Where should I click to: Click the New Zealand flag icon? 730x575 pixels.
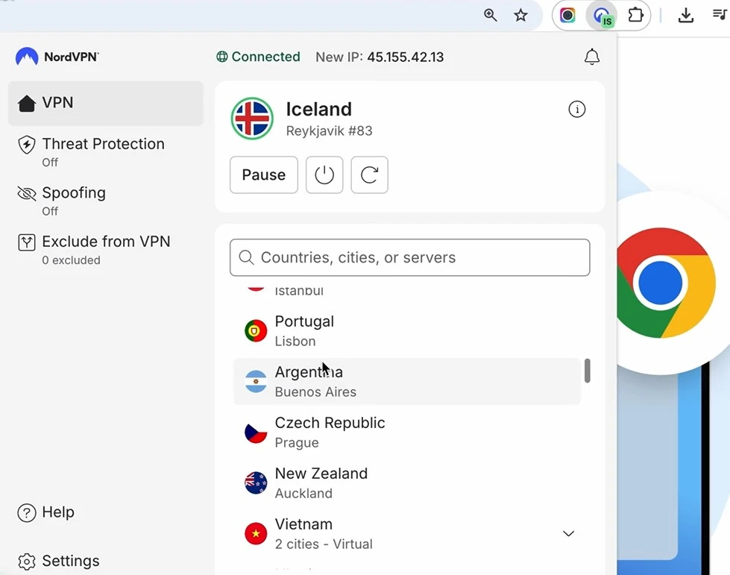pyautogui.click(x=256, y=483)
